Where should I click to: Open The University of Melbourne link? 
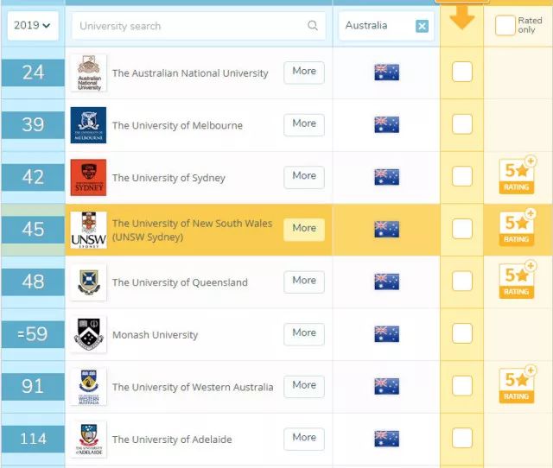(x=177, y=125)
